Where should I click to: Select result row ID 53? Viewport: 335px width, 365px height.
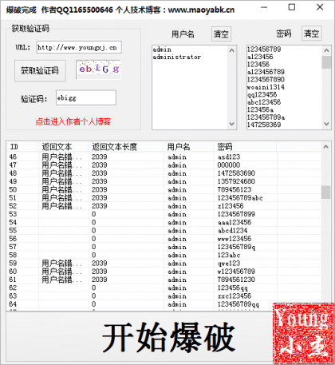164,214
